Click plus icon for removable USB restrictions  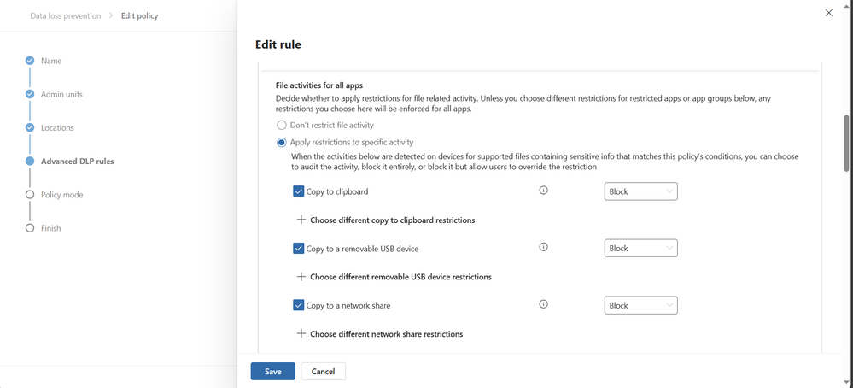coord(301,277)
